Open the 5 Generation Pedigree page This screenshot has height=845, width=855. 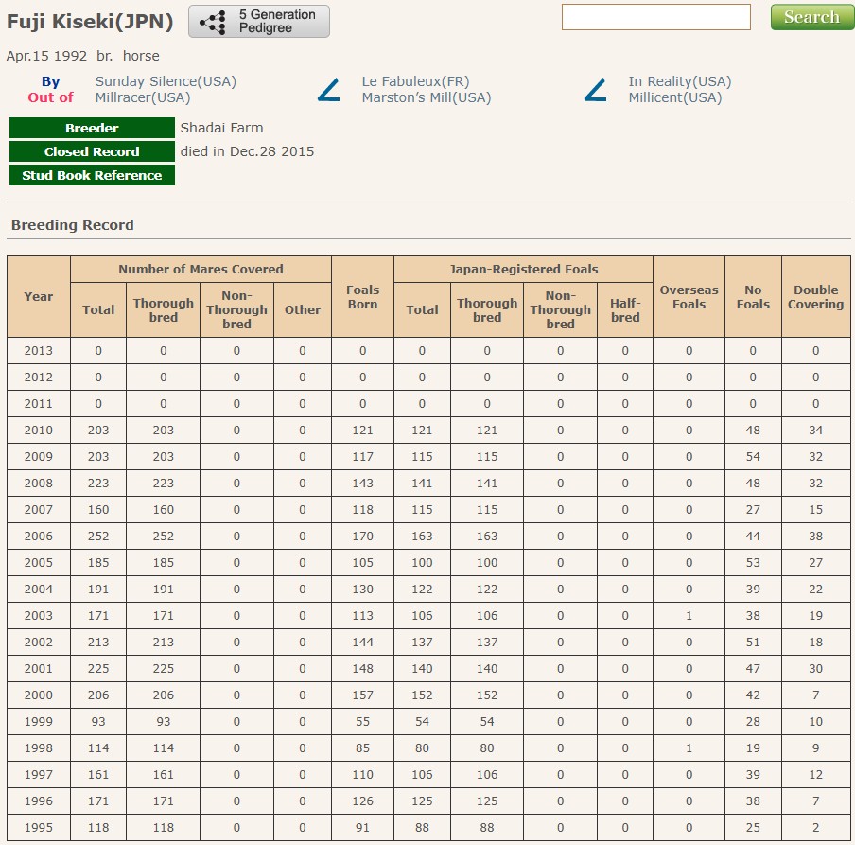[x=259, y=21]
